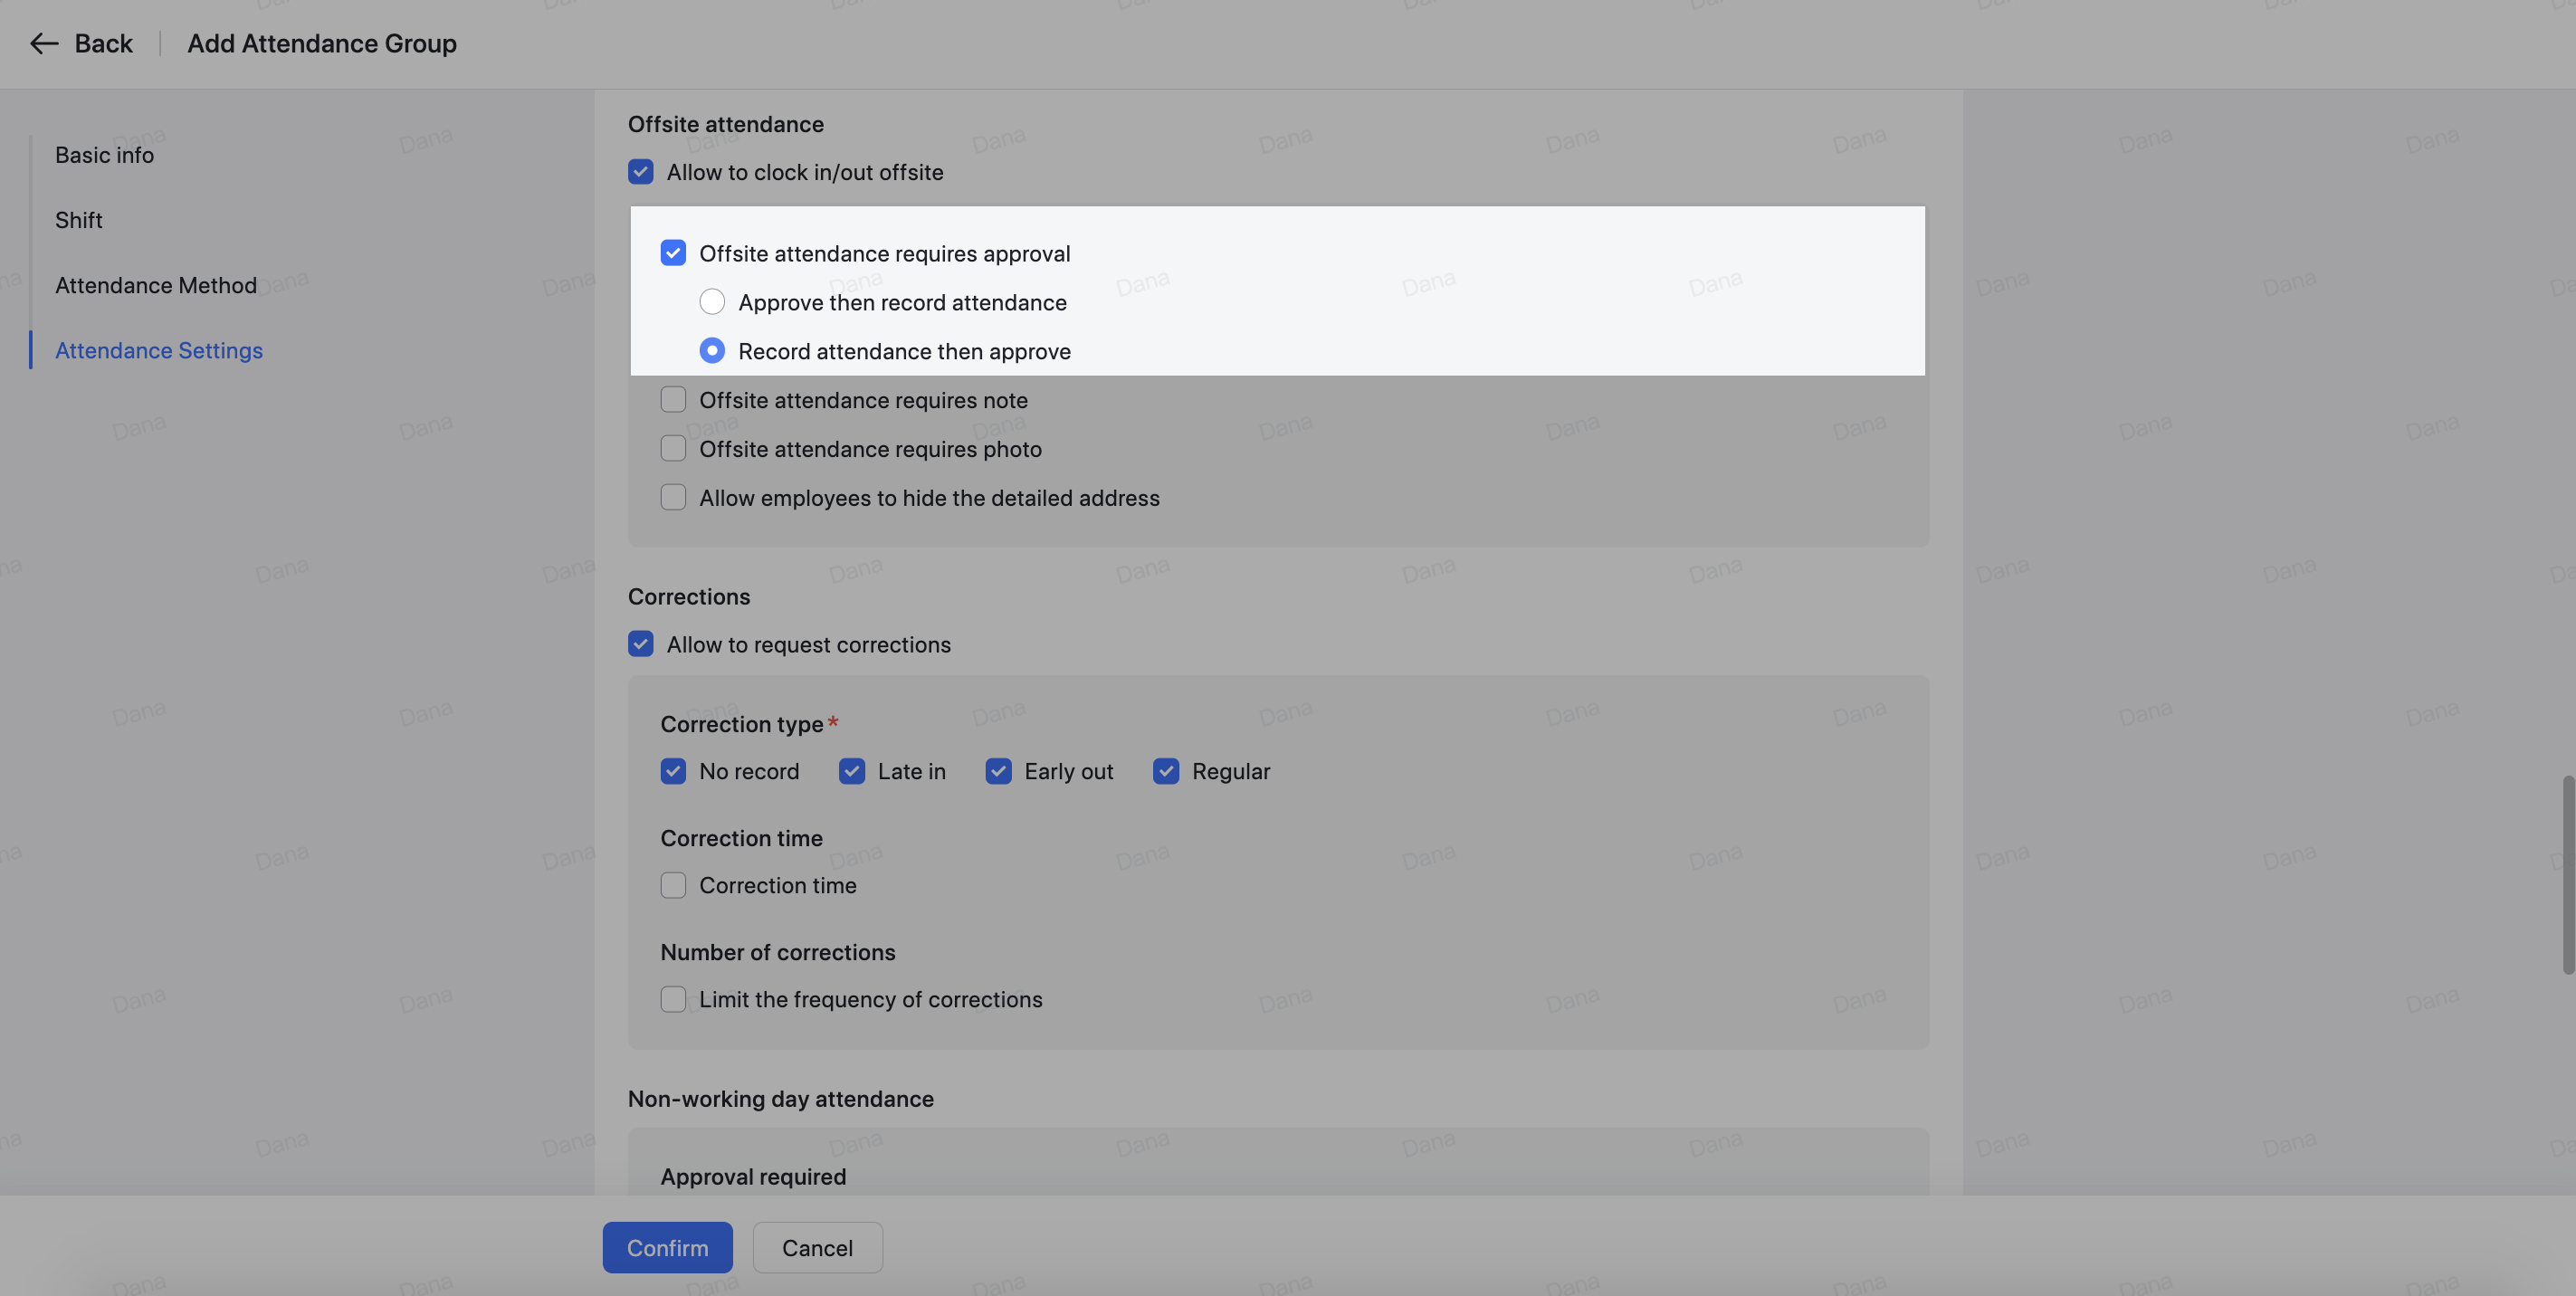Disable the Late in correction type
The width and height of the screenshot is (2576, 1296).
click(853, 770)
